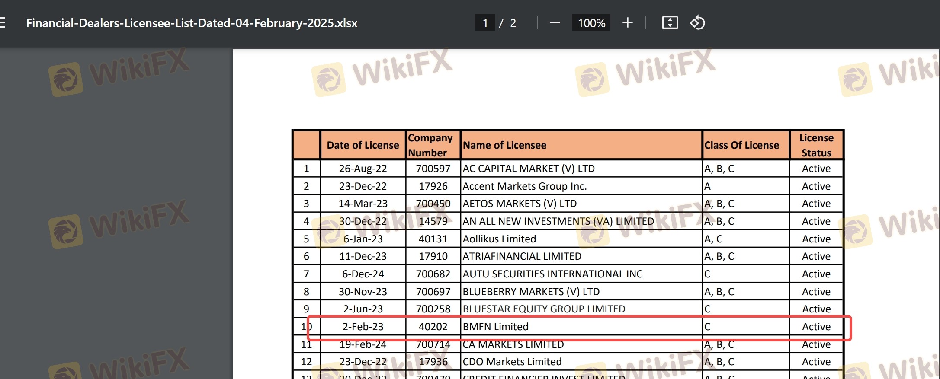The width and height of the screenshot is (940, 379).
Task: Click the zoom out minus button
Action: [x=555, y=23]
